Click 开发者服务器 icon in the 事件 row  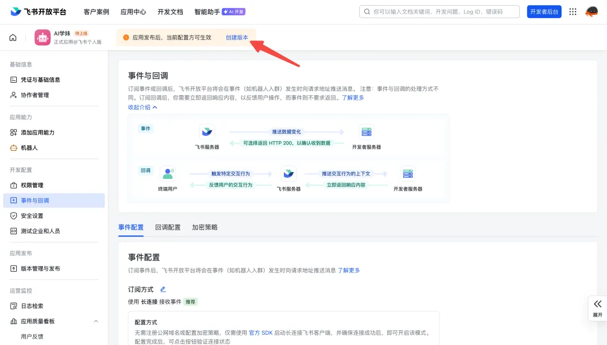click(x=366, y=132)
